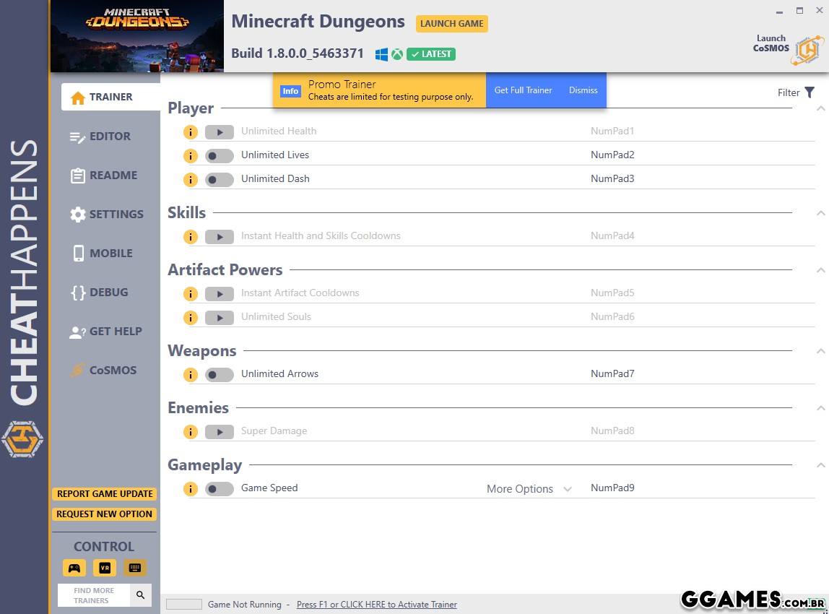Click info icon beside Unlimited Lives

(x=190, y=155)
